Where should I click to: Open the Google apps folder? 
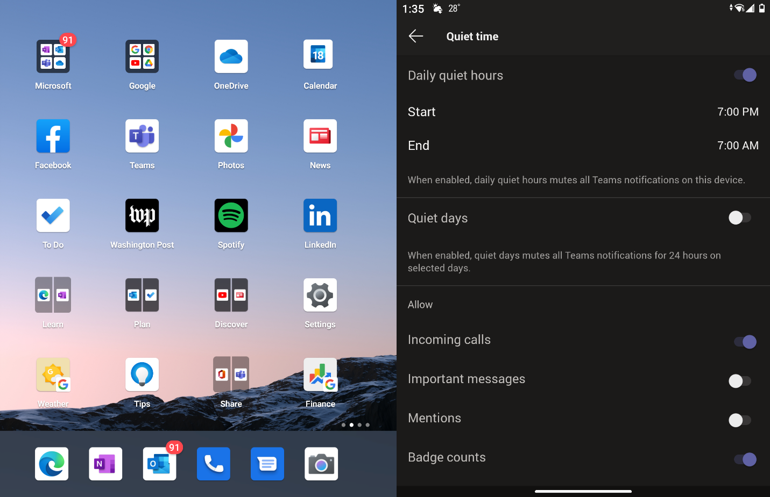[142, 56]
